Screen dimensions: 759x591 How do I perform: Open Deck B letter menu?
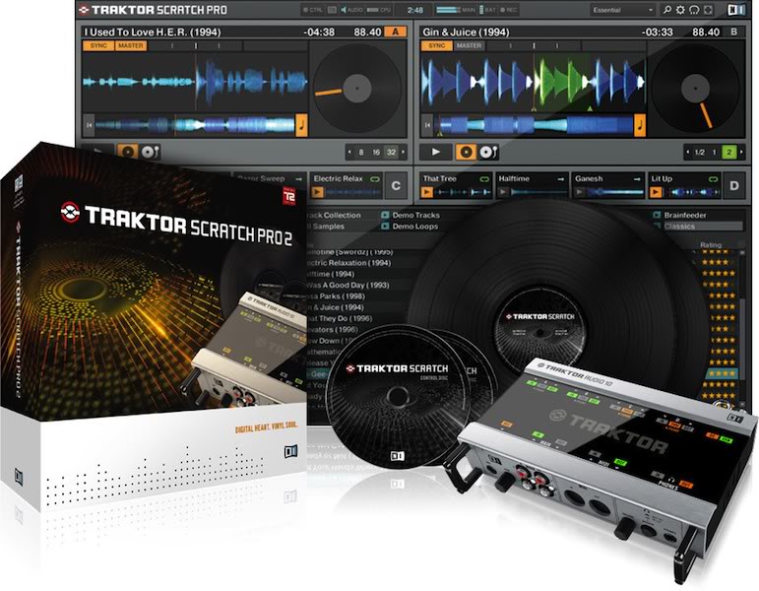[733, 32]
